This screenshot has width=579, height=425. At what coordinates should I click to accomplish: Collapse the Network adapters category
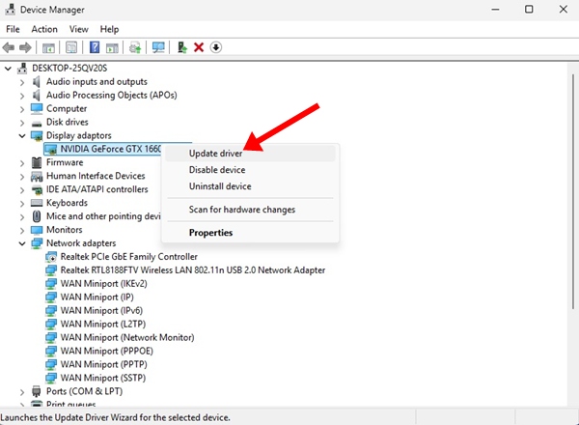tap(23, 243)
